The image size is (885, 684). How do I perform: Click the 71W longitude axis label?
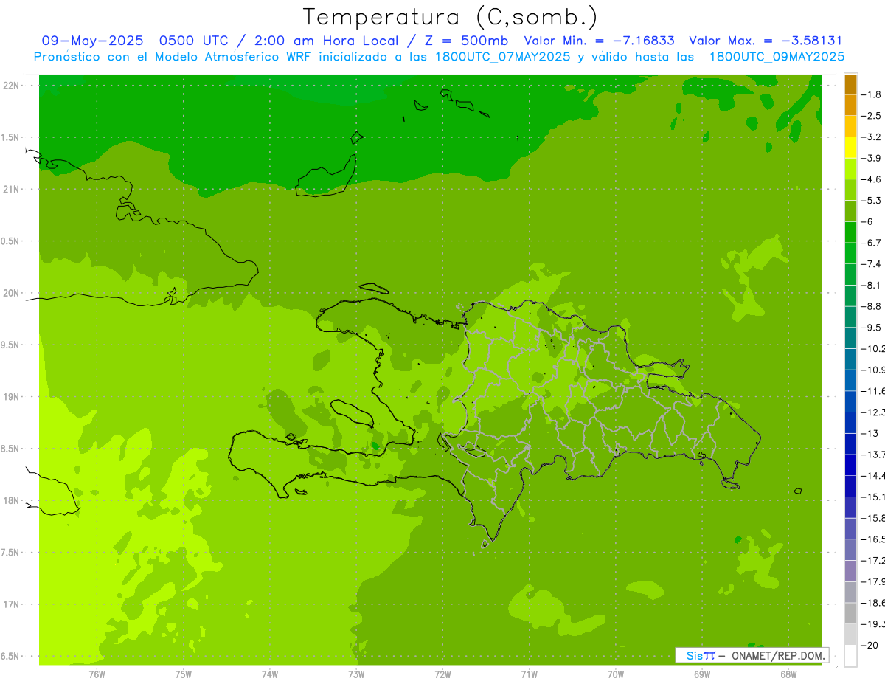pos(530,674)
